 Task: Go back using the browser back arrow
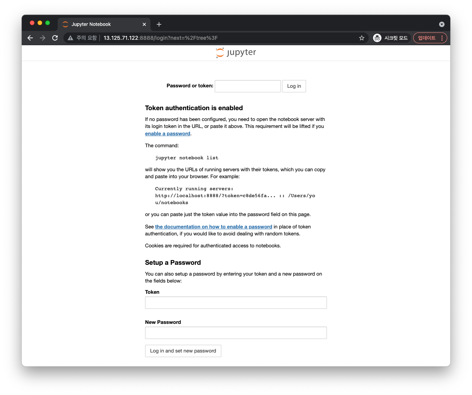[30, 38]
